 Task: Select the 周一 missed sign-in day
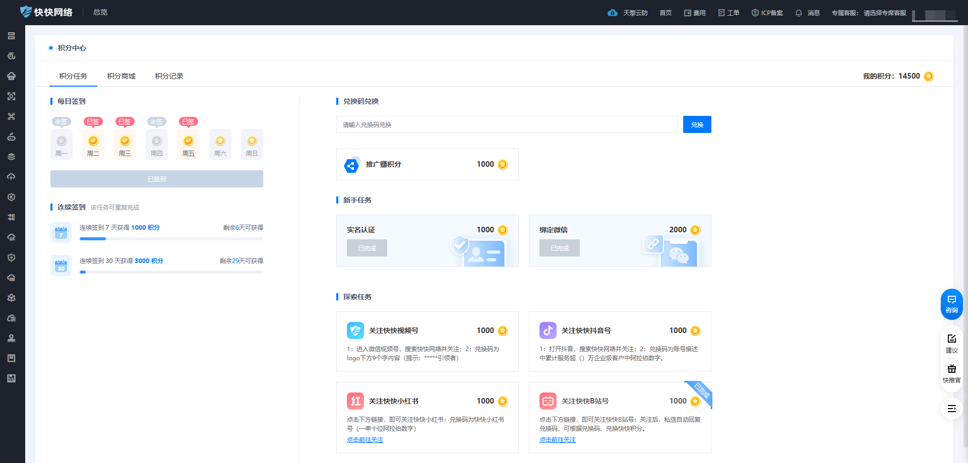point(62,142)
